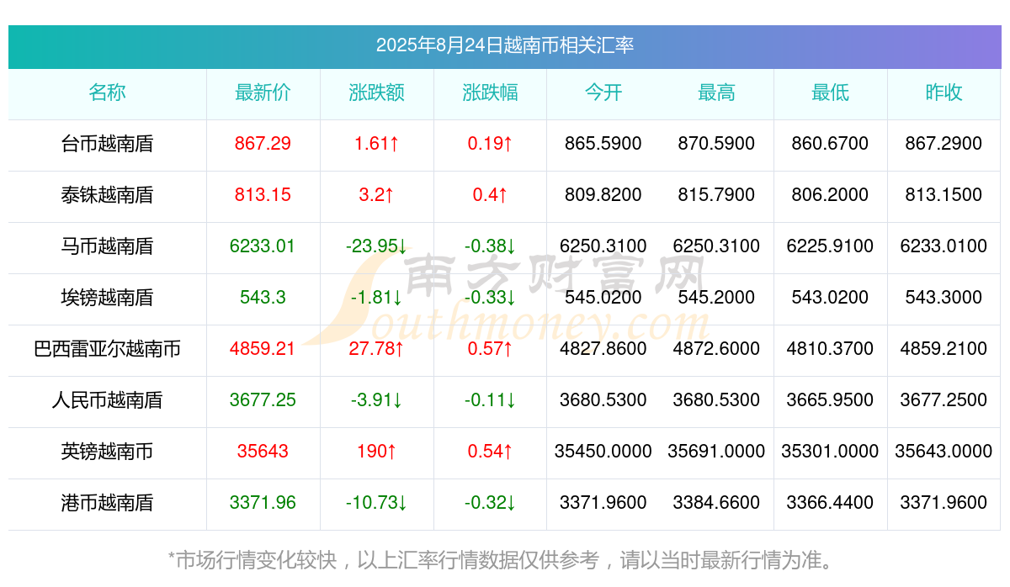Select the 涨跌额 column header
Screen dimensions: 1010x587
click(376, 93)
